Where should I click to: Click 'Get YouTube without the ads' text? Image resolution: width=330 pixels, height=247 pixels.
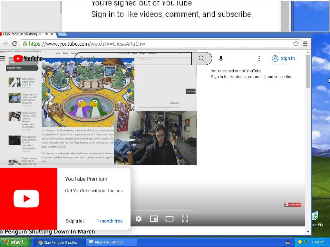(94, 191)
